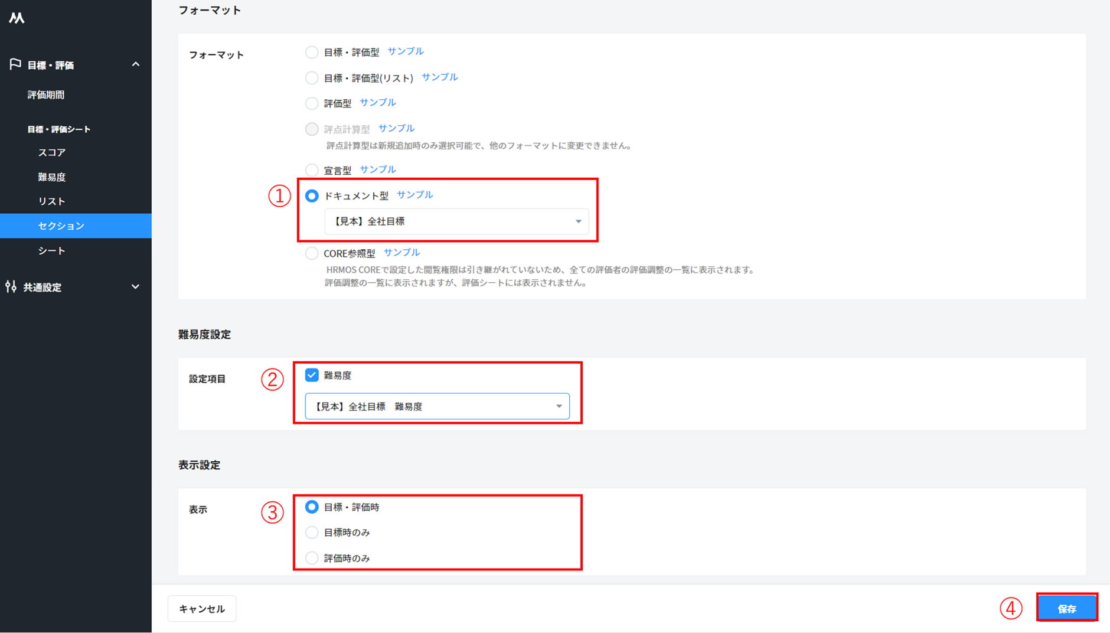Open the 【見本】全社目標 難易度 dropdown
Screen dimensions: 1110x633
(x=437, y=406)
